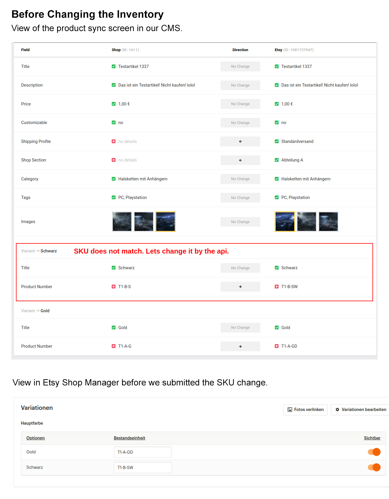Switch off Sichtbar toggle for Schwarz

tap(374, 467)
